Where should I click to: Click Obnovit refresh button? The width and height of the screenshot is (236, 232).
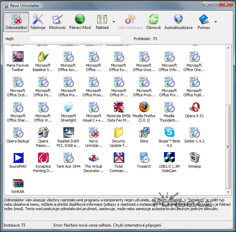[x=153, y=22]
